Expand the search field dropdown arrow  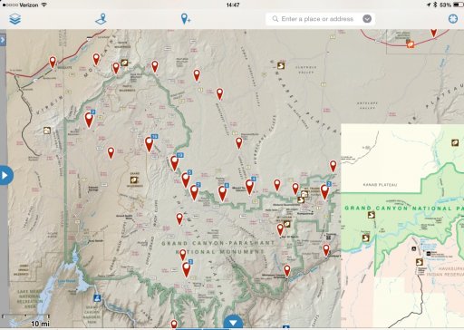point(367,19)
